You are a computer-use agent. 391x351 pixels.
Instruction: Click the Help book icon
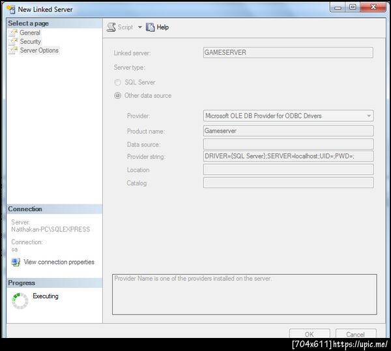pyautogui.click(x=150, y=27)
